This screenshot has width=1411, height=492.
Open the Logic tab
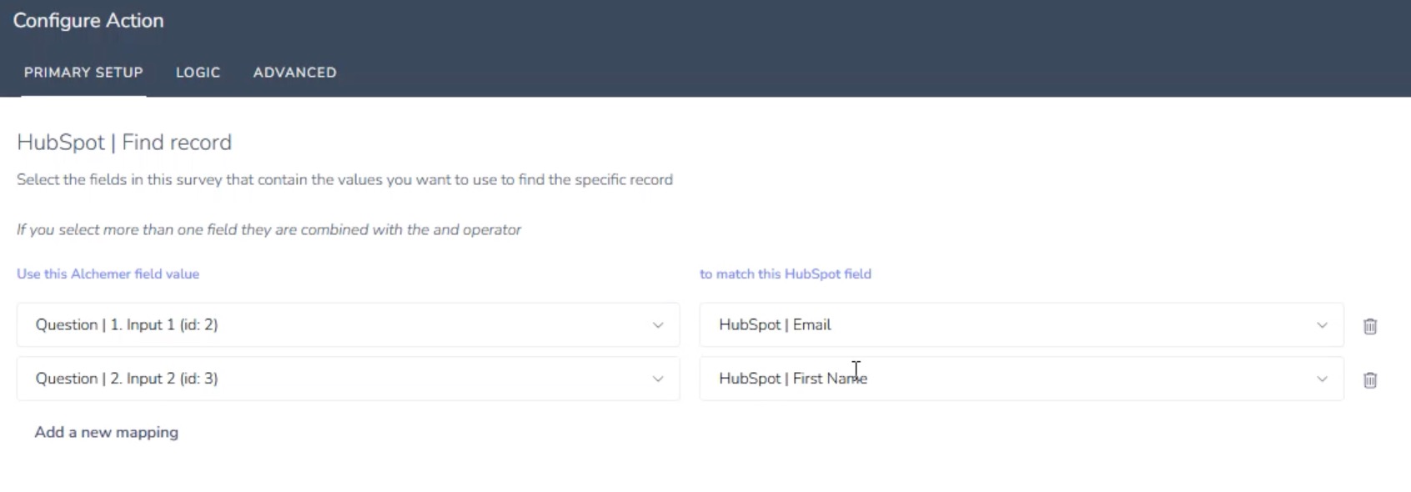[x=198, y=73]
